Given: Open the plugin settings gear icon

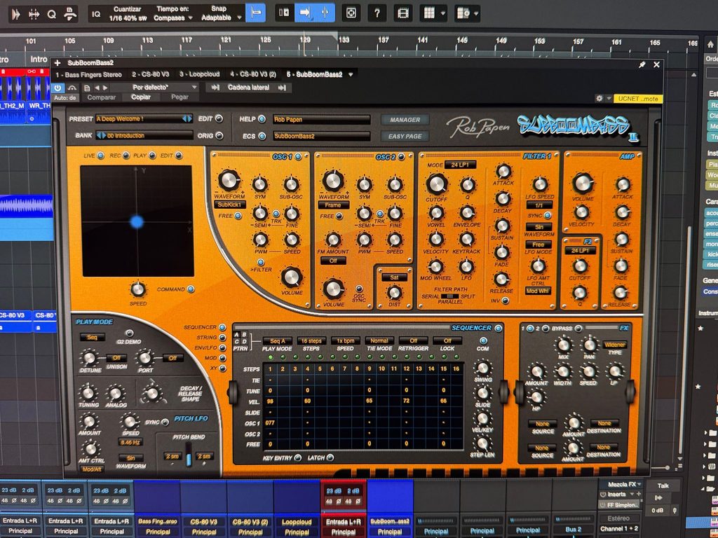Looking at the screenshot, I should pos(599,98).
